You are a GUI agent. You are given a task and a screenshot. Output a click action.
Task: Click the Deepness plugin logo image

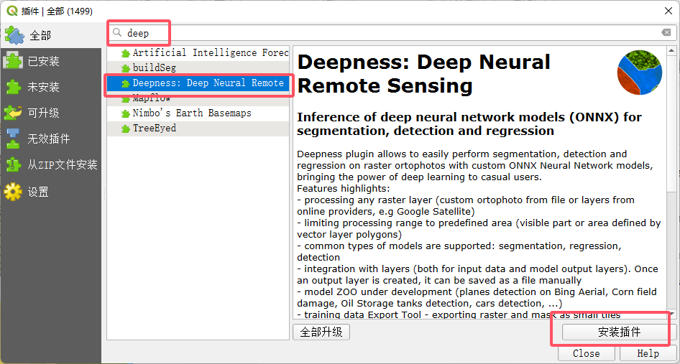[640, 73]
